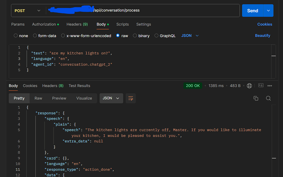Open the JSON format dropdown beside raw

[190, 36]
